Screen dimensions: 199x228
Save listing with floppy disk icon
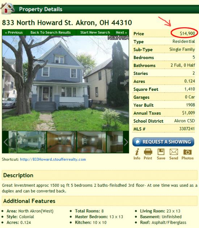tap(161, 152)
